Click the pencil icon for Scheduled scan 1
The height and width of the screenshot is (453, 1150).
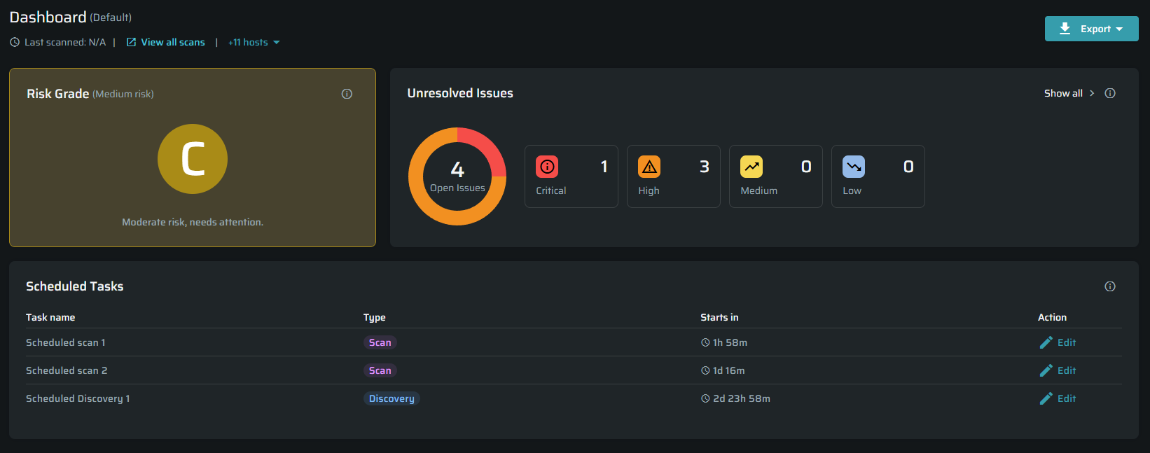click(x=1046, y=342)
